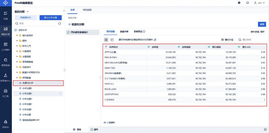The width and height of the screenshot is (269, 133).
Task: Click 新建資料夾 button
Action: pos(25,18)
